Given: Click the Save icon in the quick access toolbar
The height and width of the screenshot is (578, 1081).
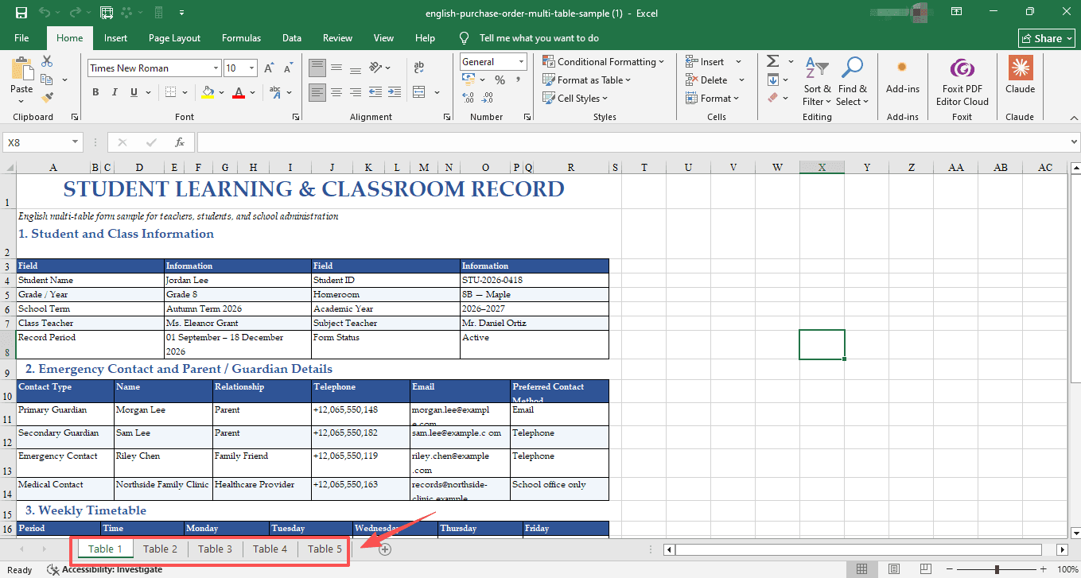Looking at the screenshot, I should (21, 13).
